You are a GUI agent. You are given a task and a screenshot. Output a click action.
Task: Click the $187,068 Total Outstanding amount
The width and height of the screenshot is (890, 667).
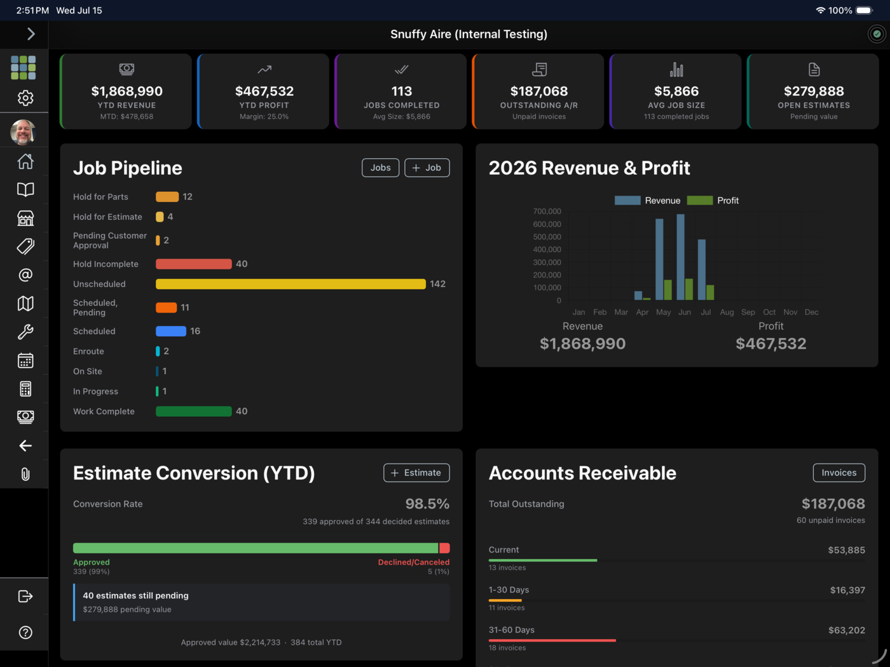[833, 504]
